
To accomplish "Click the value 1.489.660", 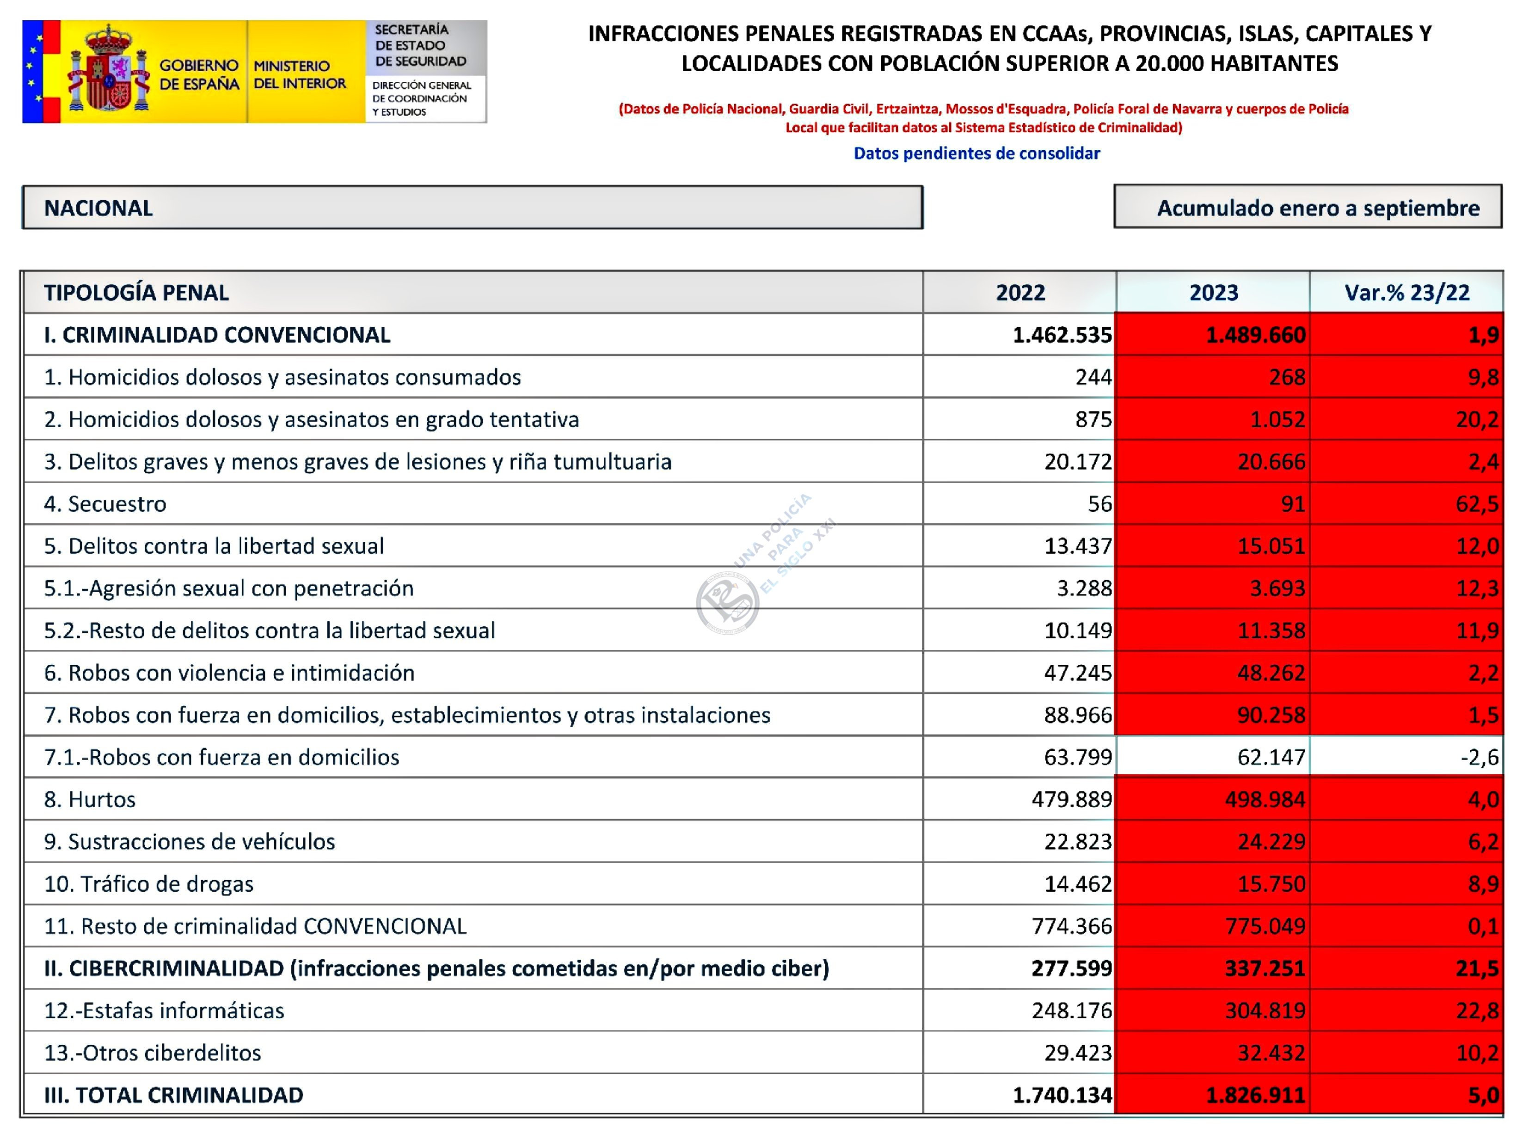I will pos(1255,336).
